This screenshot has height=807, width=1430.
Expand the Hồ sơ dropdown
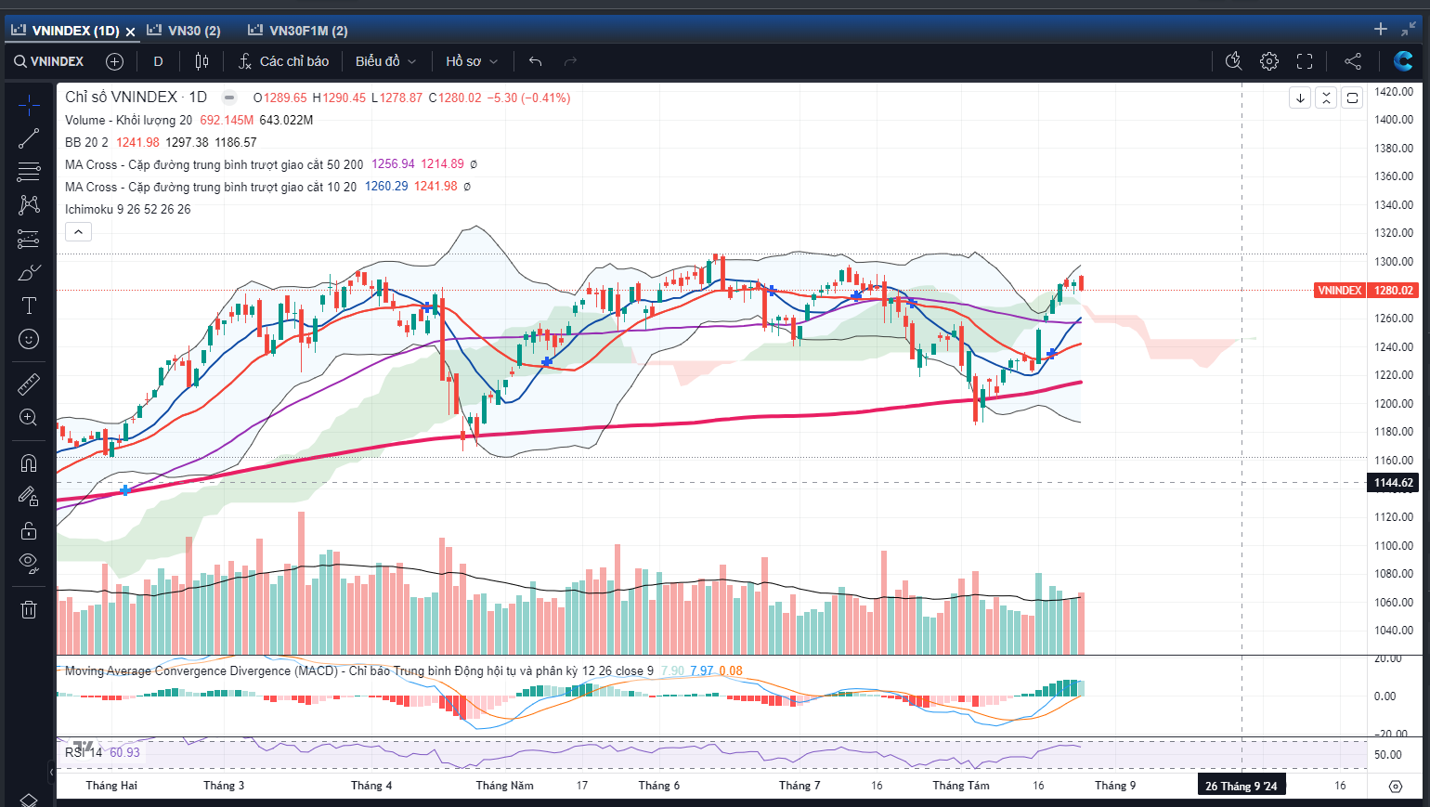tap(472, 61)
